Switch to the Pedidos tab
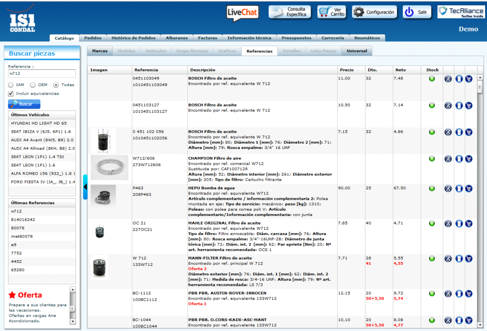The height and width of the screenshot is (331, 487). pyautogui.click(x=93, y=38)
